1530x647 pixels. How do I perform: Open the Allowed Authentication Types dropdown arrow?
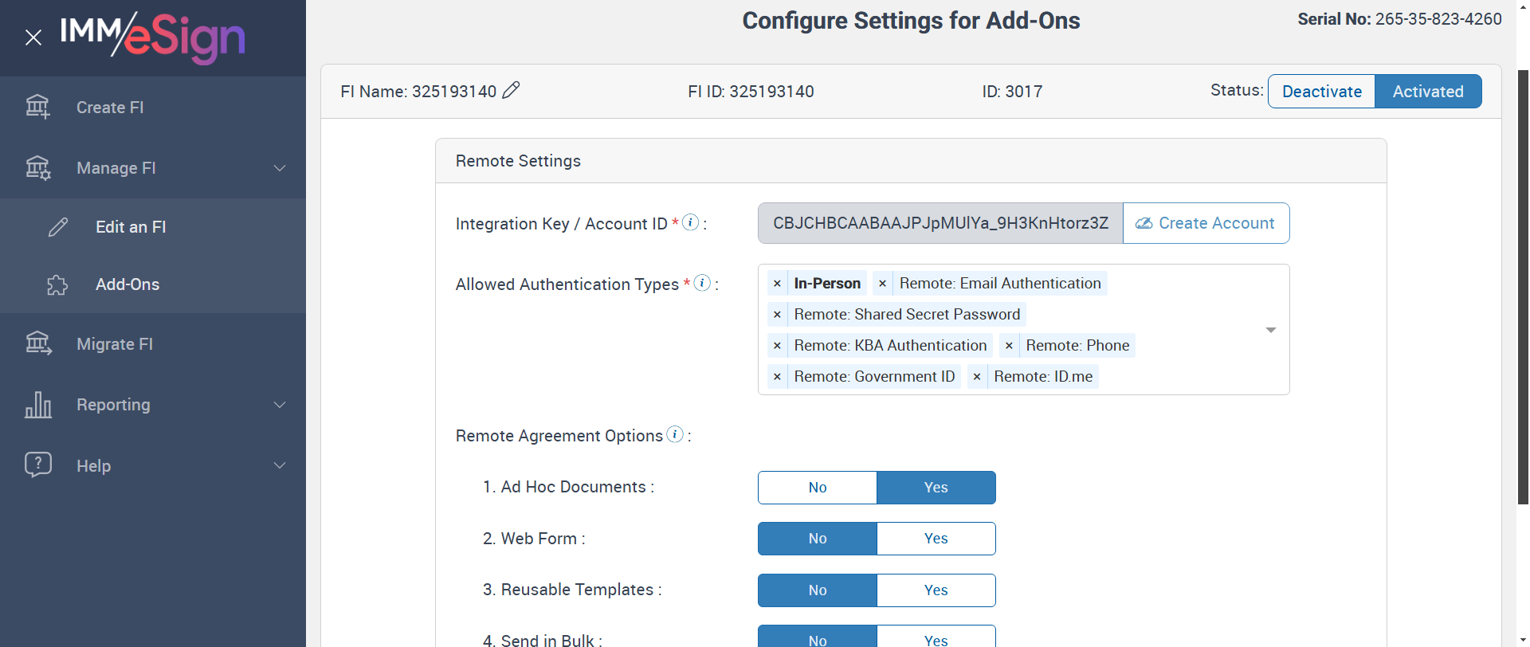(x=1271, y=330)
